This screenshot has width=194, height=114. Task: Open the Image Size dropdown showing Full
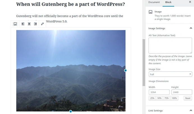point(170,74)
